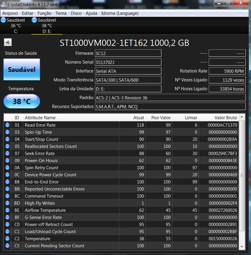Click status orb of High Fly Writes row

7,203
